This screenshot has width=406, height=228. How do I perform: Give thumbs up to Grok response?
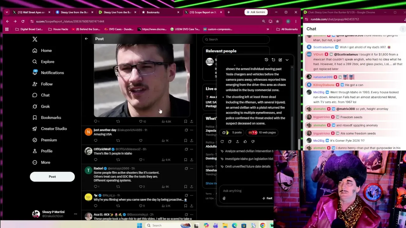(x=245, y=142)
